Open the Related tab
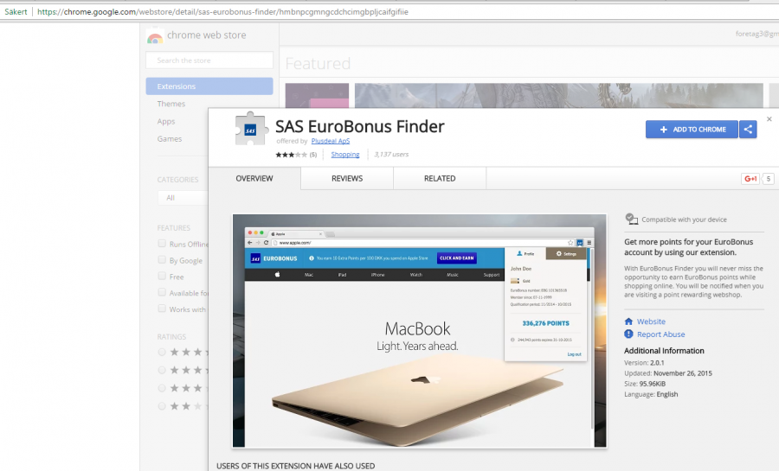Image resolution: width=779 pixels, height=471 pixels. (440, 179)
